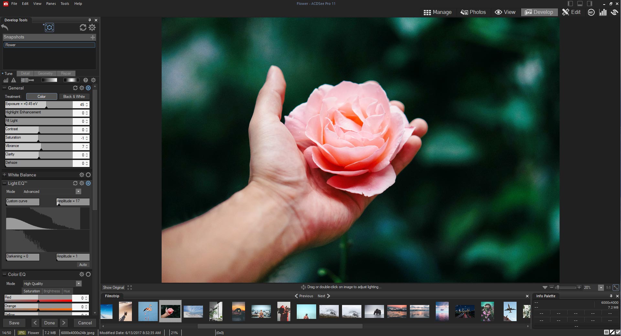
Task: Open the Panes menu
Action: (x=51, y=4)
